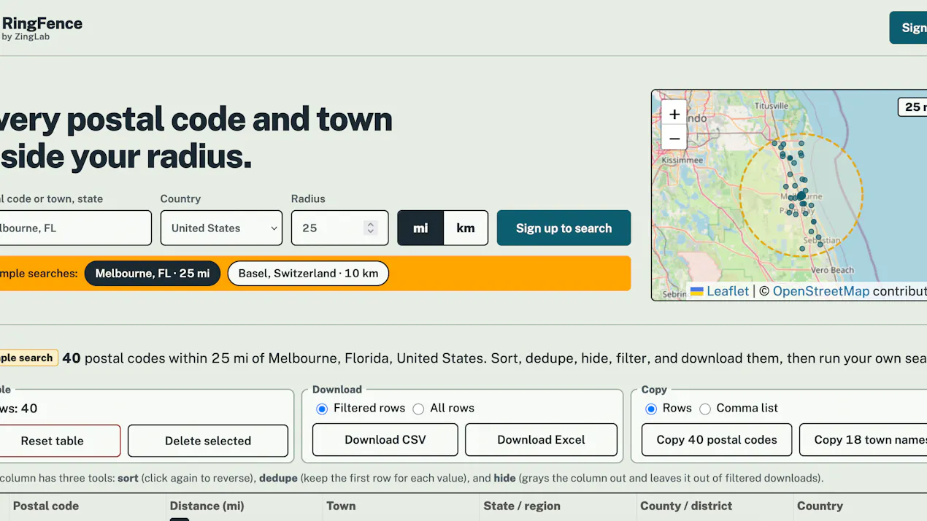Copy 18 town names

point(865,440)
